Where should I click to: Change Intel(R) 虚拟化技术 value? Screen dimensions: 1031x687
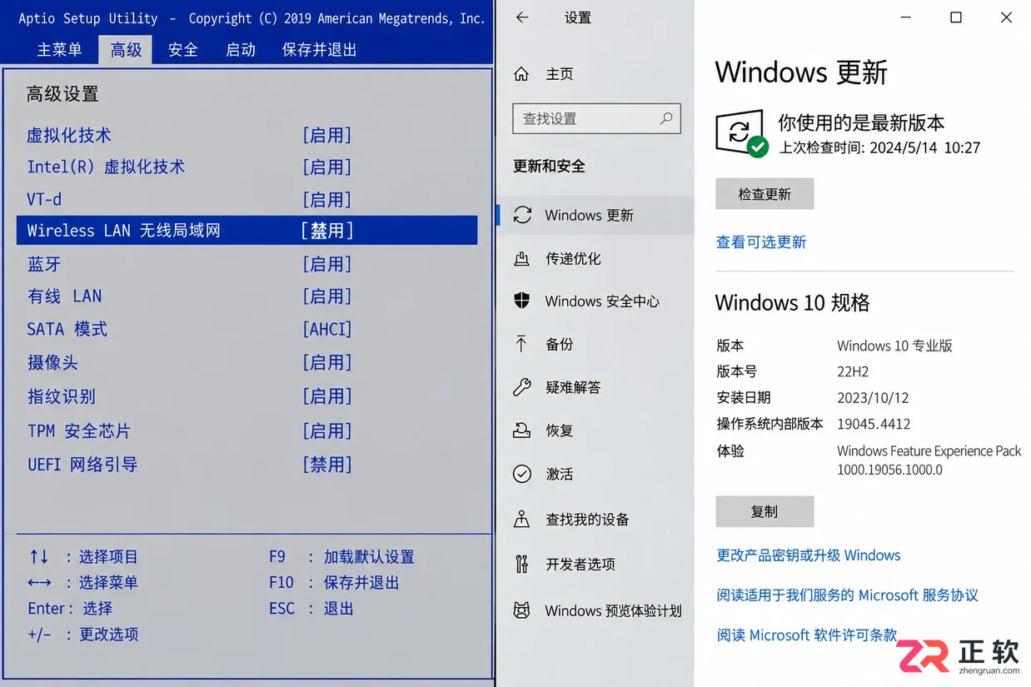tap(326, 167)
